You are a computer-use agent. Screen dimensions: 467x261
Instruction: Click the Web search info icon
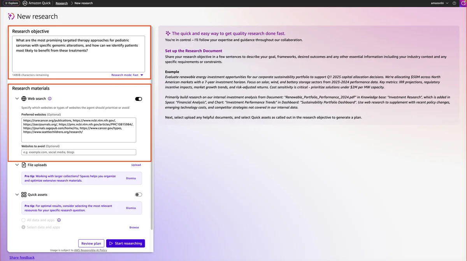50,99
